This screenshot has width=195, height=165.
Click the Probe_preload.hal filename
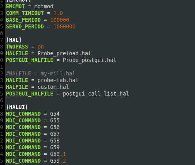click(64, 53)
